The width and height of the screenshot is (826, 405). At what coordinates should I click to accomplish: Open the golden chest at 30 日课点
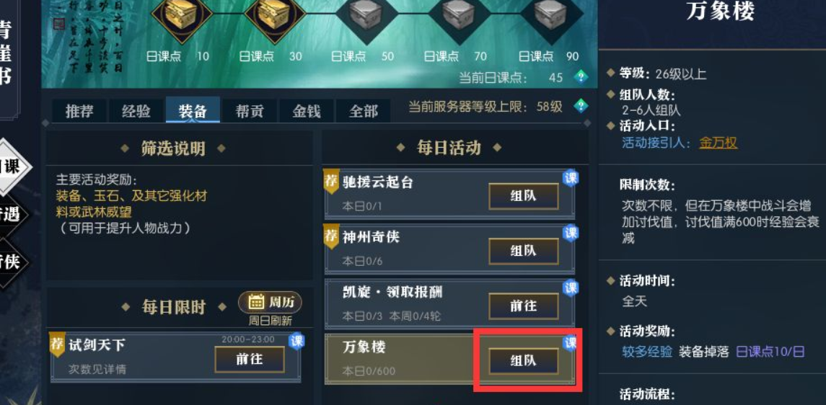point(274,14)
